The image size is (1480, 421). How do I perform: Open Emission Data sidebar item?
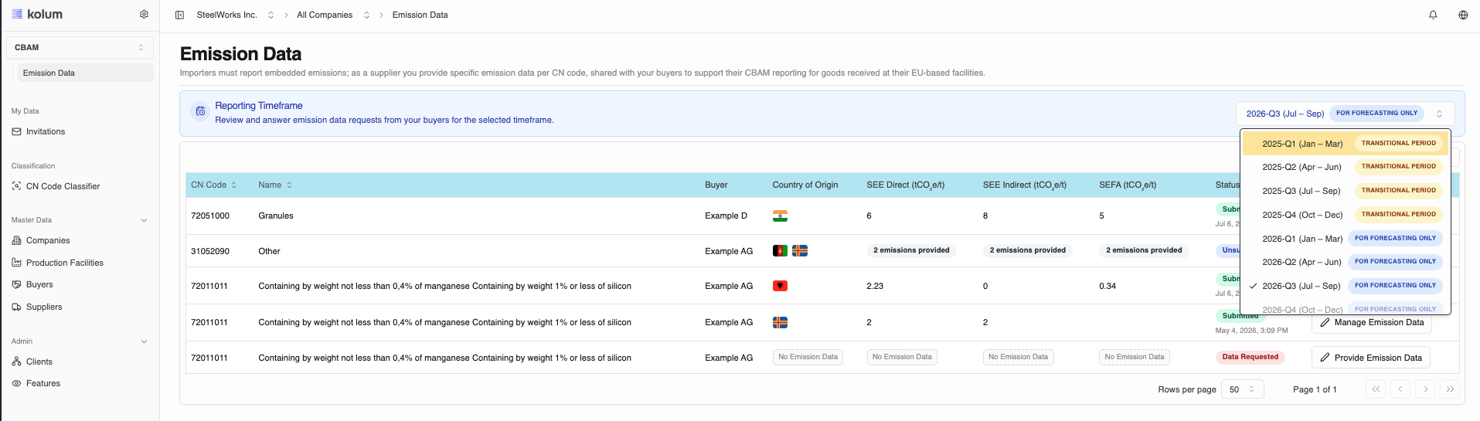(85, 73)
